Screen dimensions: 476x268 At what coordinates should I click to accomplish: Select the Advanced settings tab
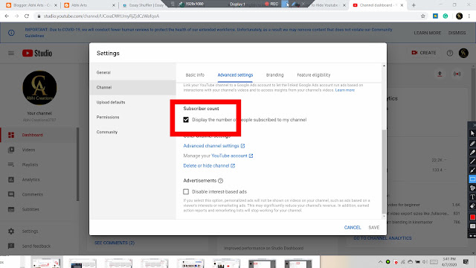[x=235, y=75]
